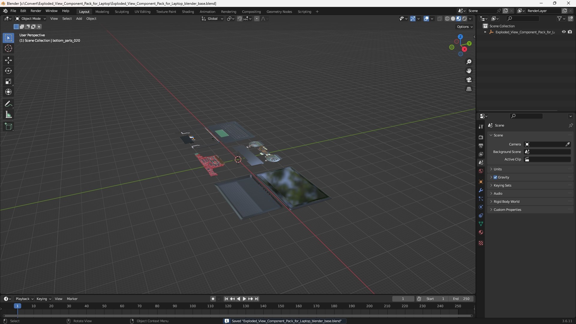
Task: Click the End frame 250 field
Action: (461, 299)
